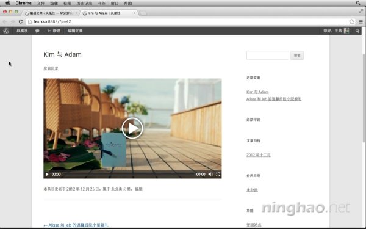Open the admin bar search icon
The image size is (366, 229).
(x=357, y=31)
